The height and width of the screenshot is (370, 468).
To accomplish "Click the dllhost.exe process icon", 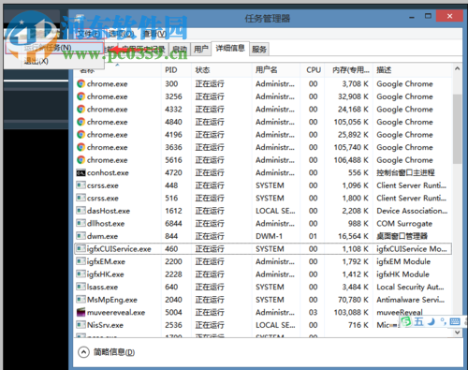I will click(80, 223).
